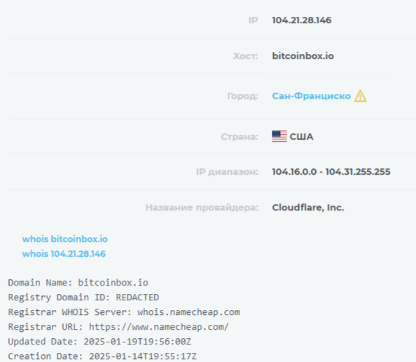This screenshot has height=362, width=416.
Task: Click the Registrar WHOIS Server line
Action: tap(124, 312)
